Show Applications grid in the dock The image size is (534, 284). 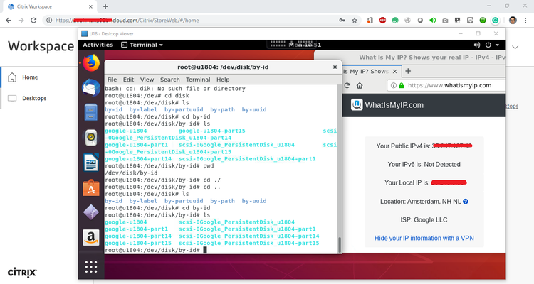[x=91, y=267]
